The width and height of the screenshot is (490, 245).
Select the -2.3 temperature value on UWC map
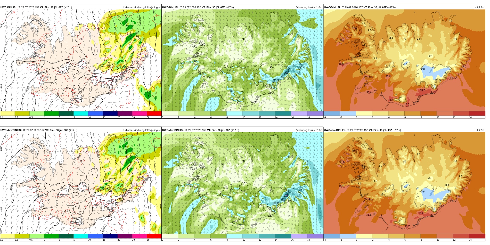click(x=422, y=69)
